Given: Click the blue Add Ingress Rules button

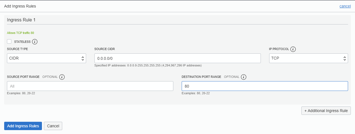Looking at the screenshot, I should [x=23, y=126].
